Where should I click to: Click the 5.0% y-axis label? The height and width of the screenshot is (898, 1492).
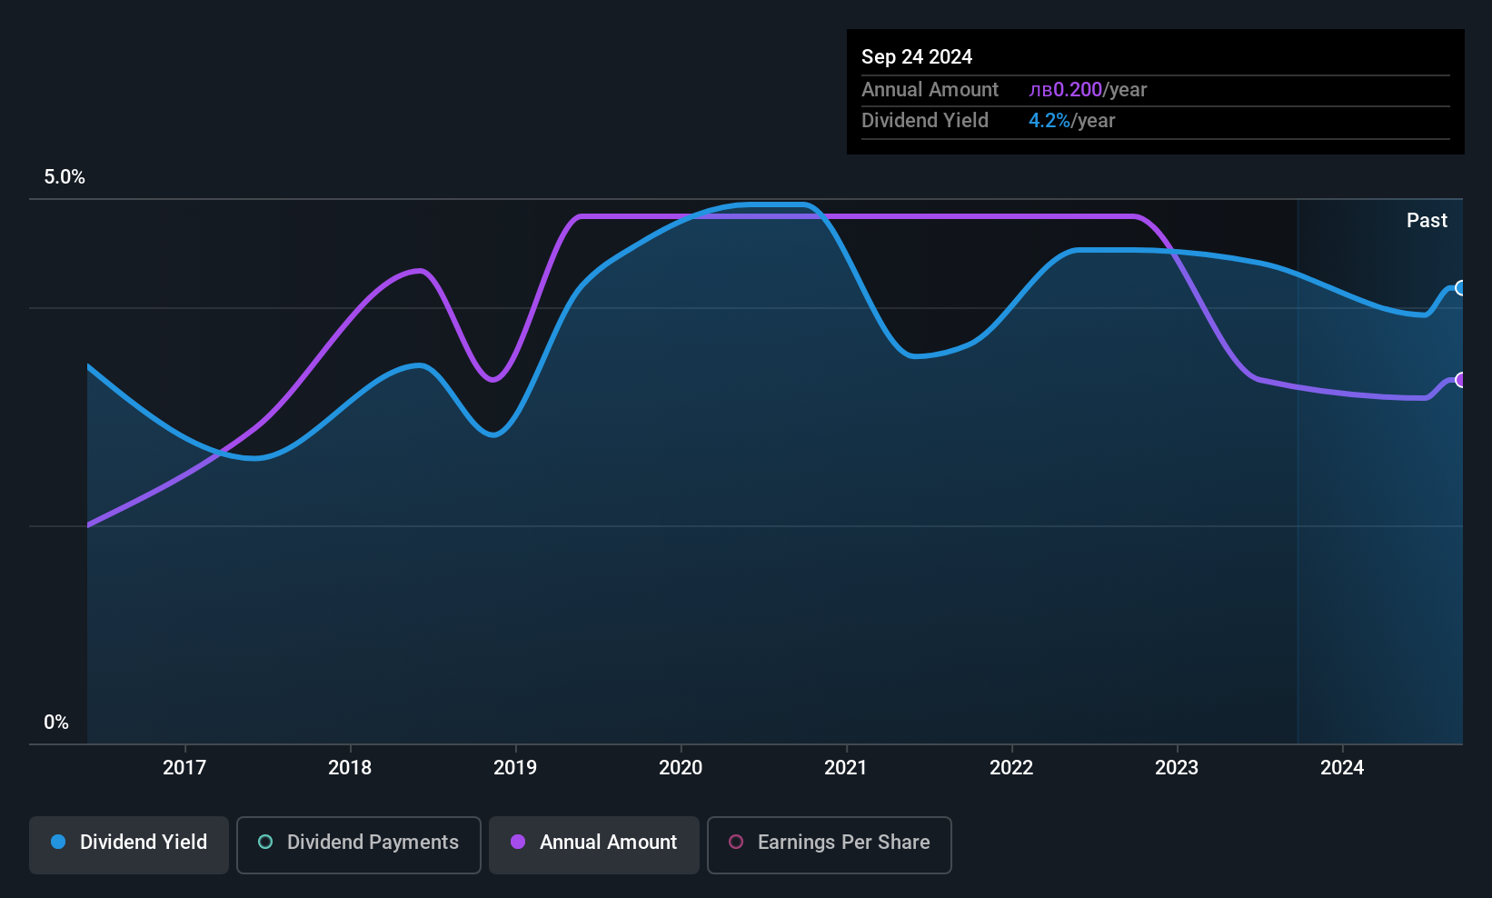click(x=65, y=177)
